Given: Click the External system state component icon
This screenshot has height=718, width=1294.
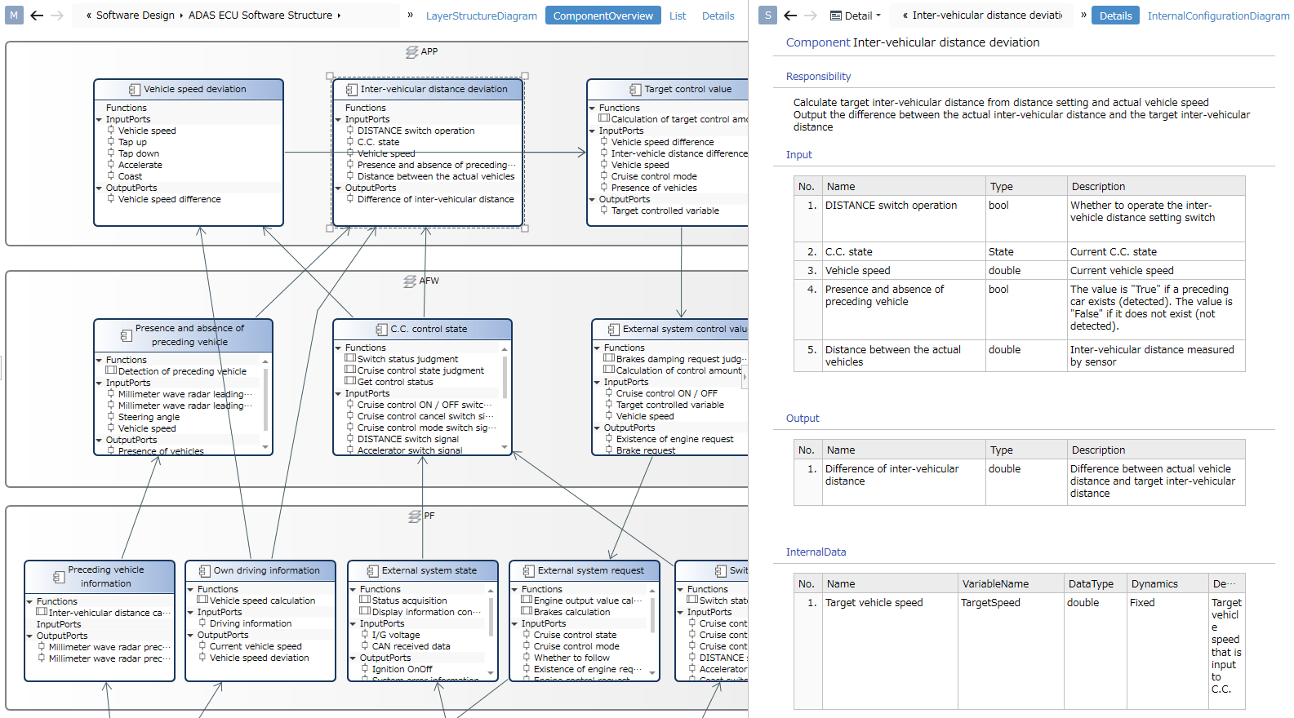Looking at the screenshot, I should pyautogui.click(x=372, y=571).
